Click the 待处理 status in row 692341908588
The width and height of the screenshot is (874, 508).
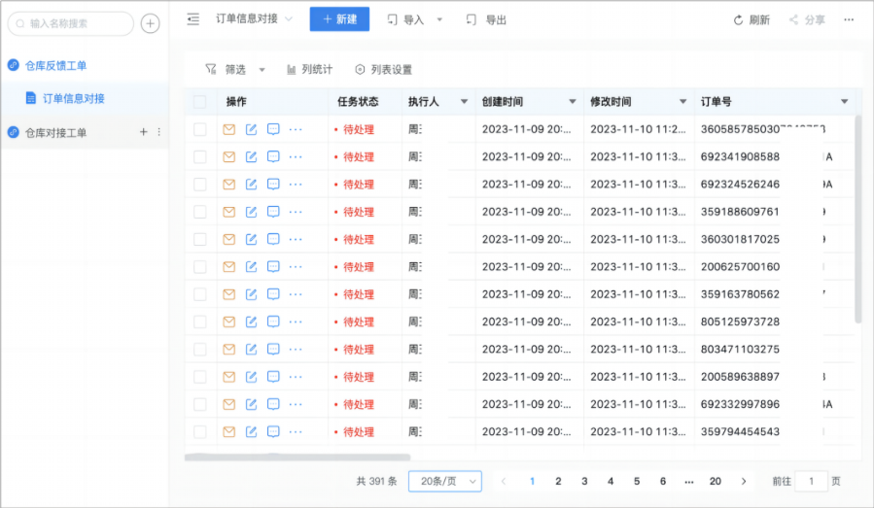point(359,157)
